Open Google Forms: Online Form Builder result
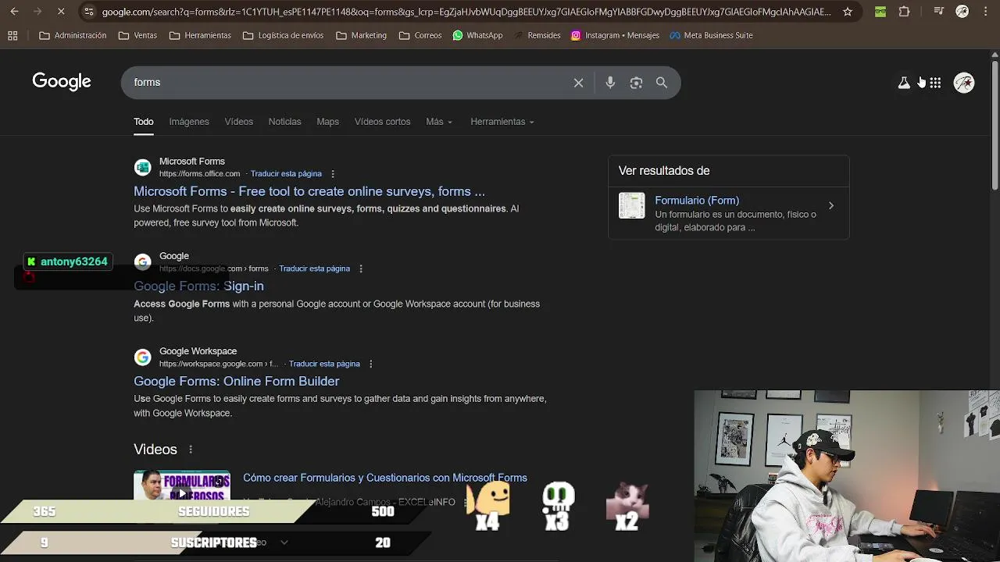Screen dimensions: 1000x562 tap(236, 382)
